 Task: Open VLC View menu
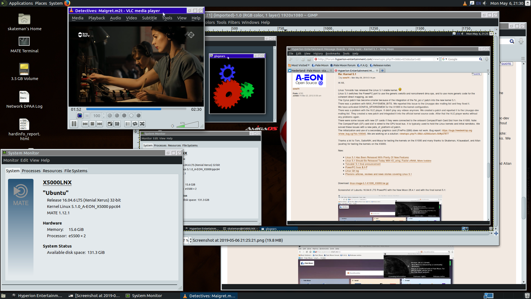[182, 18]
